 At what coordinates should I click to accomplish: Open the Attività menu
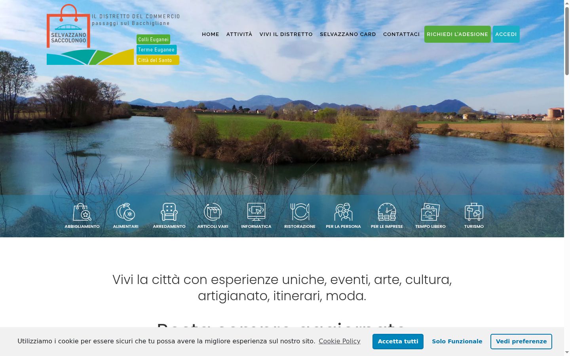pos(239,34)
